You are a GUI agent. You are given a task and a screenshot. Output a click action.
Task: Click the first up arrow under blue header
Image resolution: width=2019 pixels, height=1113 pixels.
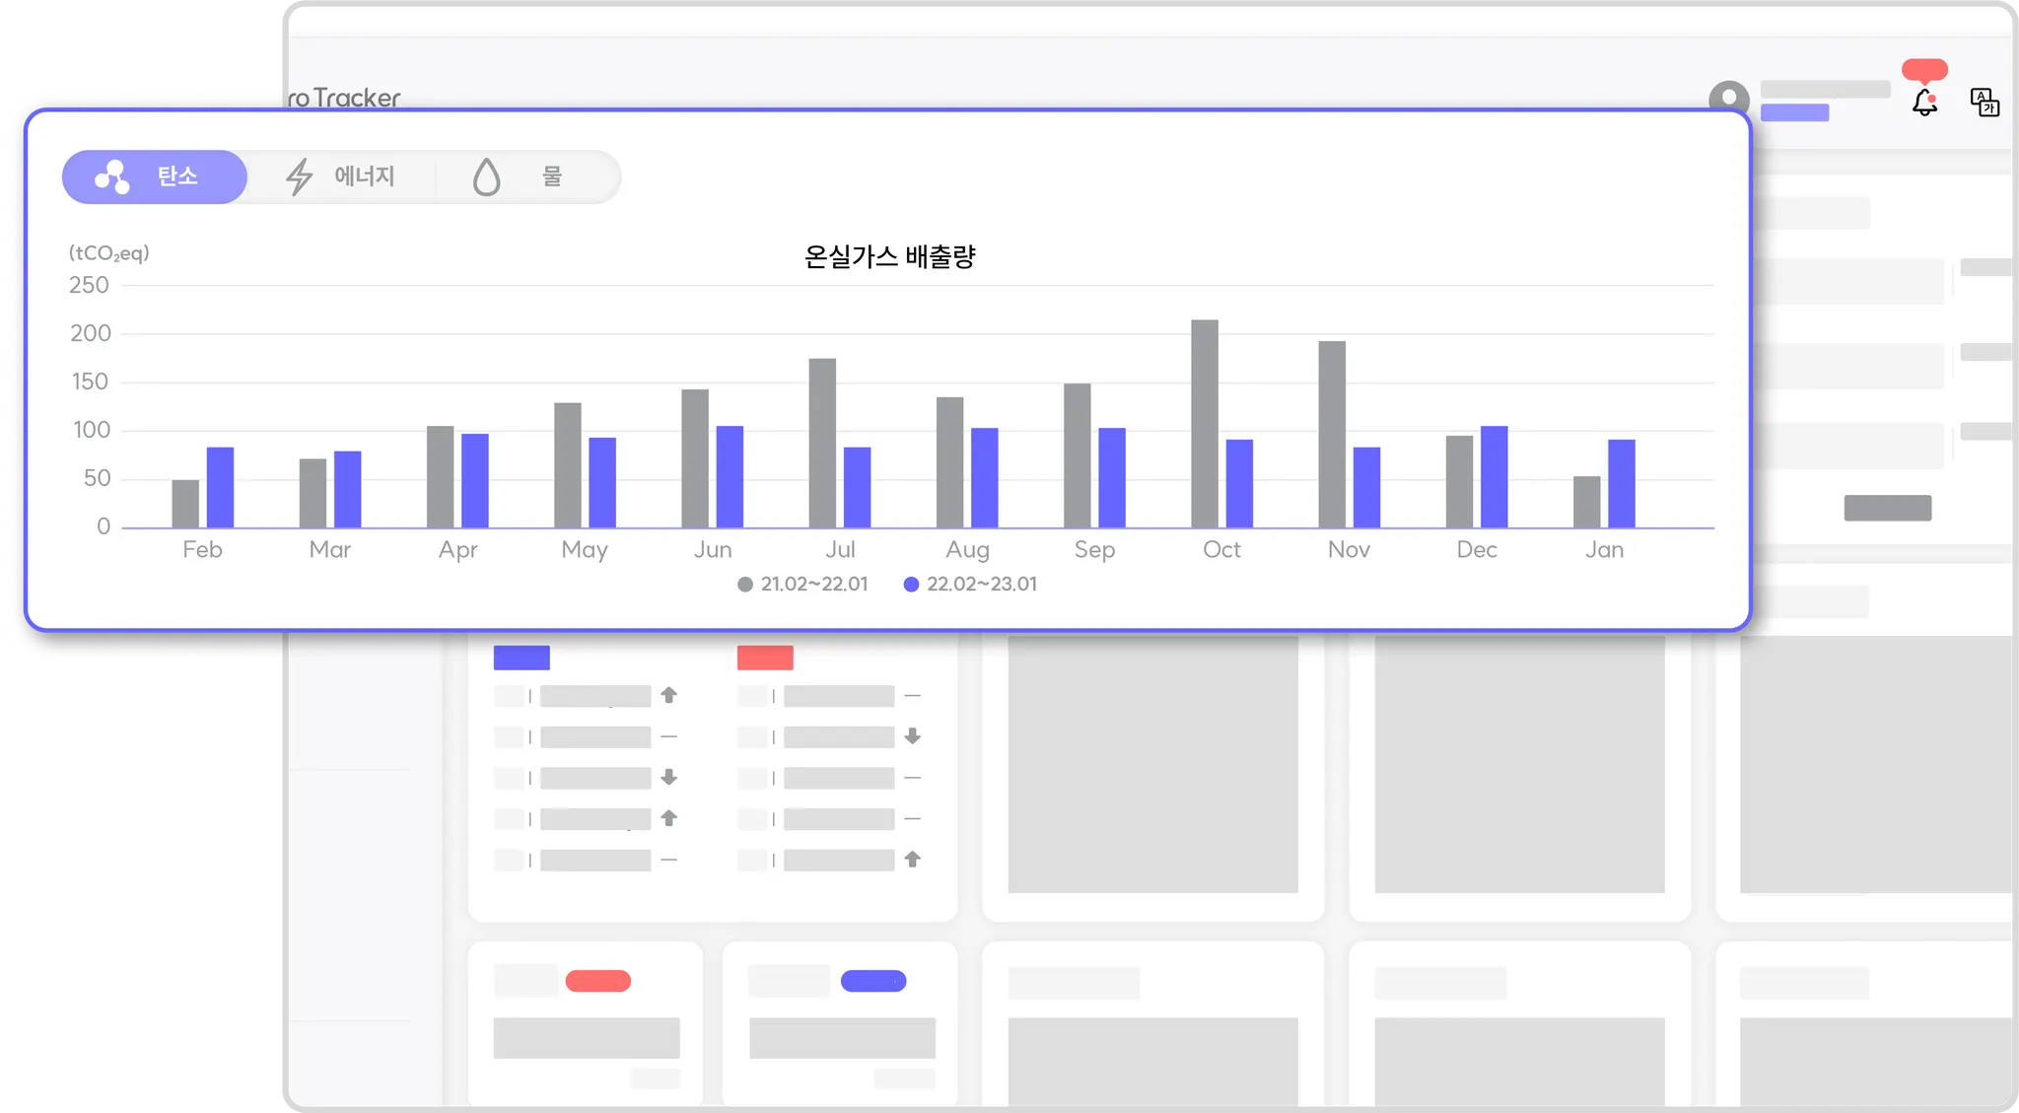pyautogui.click(x=669, y=695)
